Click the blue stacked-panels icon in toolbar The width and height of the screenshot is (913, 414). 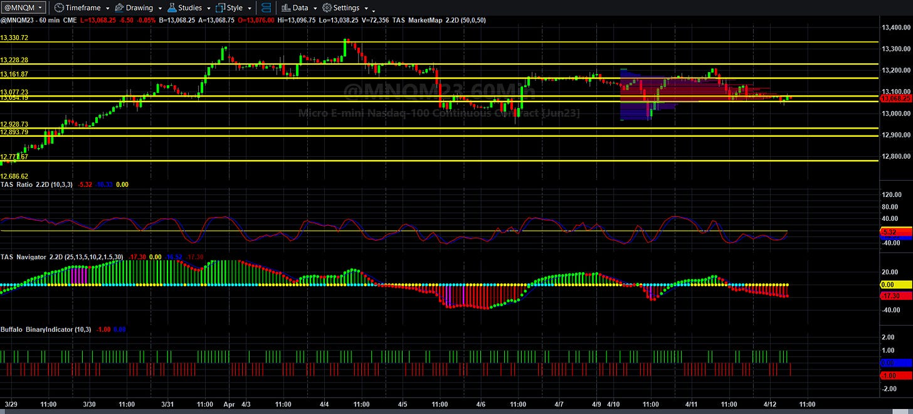click(267, 8)
